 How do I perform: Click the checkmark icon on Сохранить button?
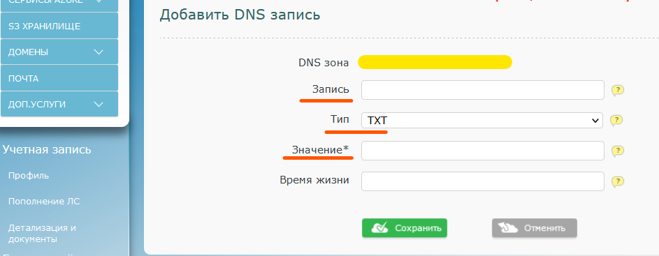pos(379,228)
